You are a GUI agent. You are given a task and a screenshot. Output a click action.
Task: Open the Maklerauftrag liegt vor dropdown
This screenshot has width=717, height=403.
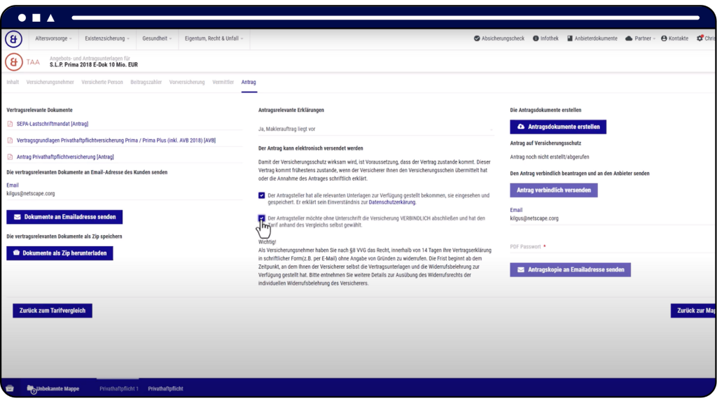point(376,129)
